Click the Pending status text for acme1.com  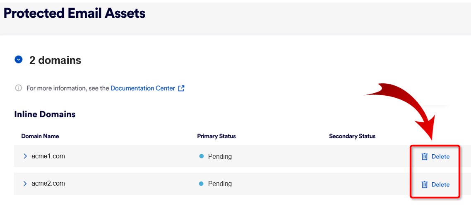pyautogui.click(x=220, y=157)
